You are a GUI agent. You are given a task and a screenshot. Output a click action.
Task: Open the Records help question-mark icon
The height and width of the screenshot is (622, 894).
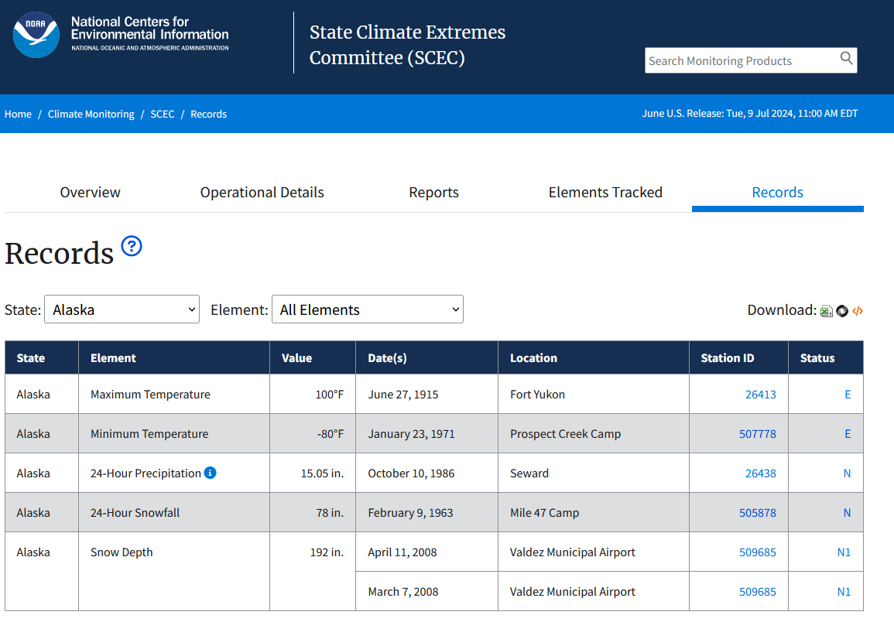coord(132,246)
